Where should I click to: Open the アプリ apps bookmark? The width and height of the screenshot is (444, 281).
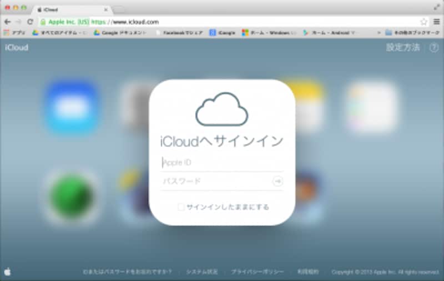[14, 33]
